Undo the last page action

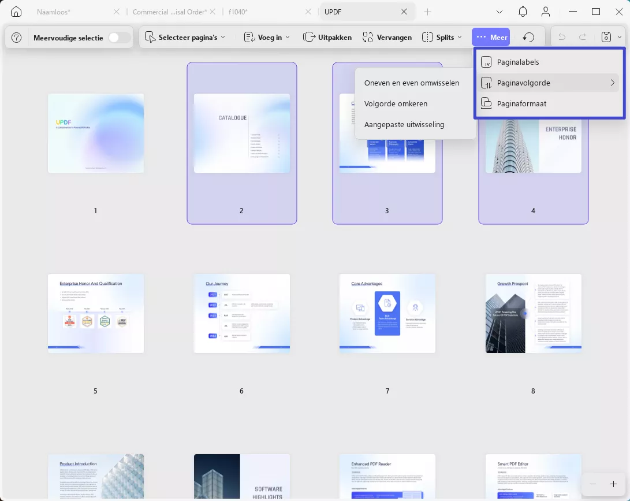click(x=562, y=38)
